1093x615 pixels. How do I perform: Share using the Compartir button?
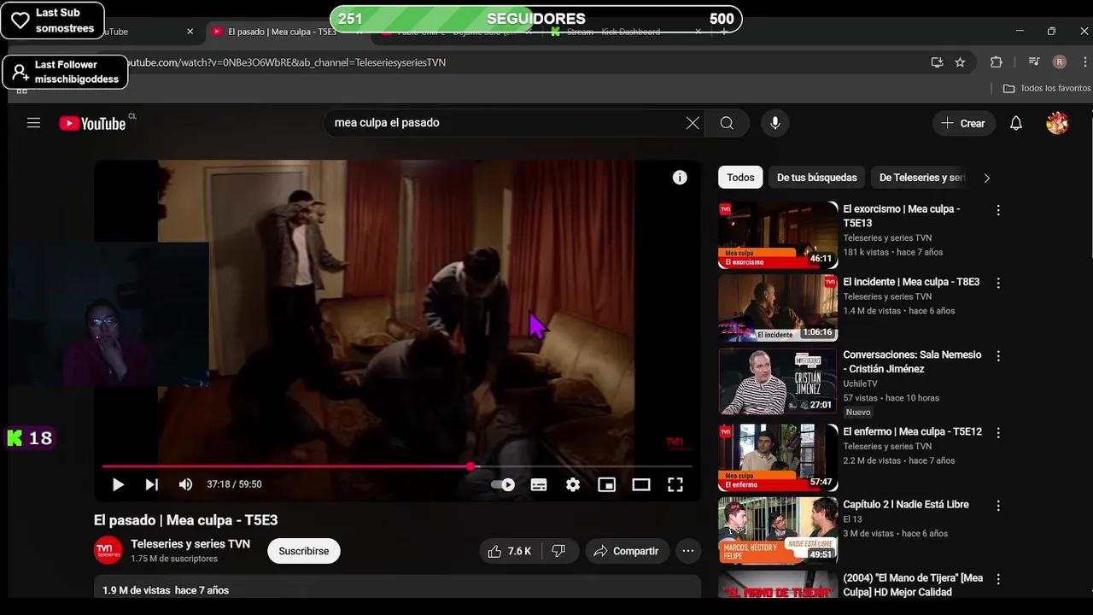(627, 551)
